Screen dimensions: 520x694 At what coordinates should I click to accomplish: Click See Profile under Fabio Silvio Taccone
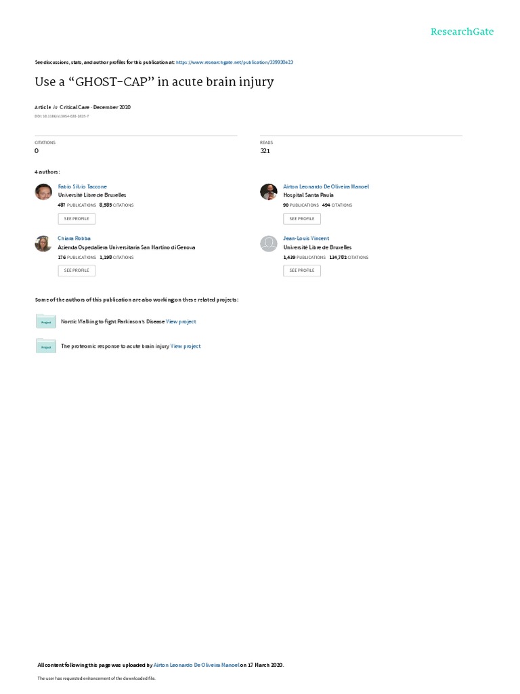tap(77, 219)
